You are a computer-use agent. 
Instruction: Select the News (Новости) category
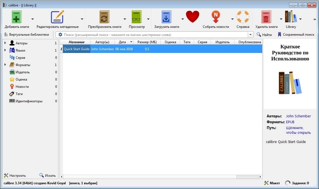(x=22, y=87)
